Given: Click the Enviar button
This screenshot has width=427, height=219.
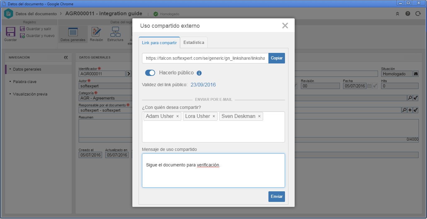Looking at the screenshot, I should pos(277,197).
